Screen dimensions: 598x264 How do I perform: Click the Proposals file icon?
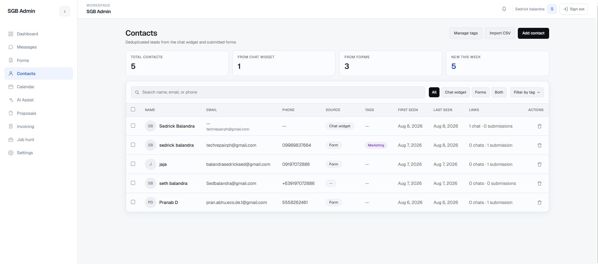pos(11,113)
